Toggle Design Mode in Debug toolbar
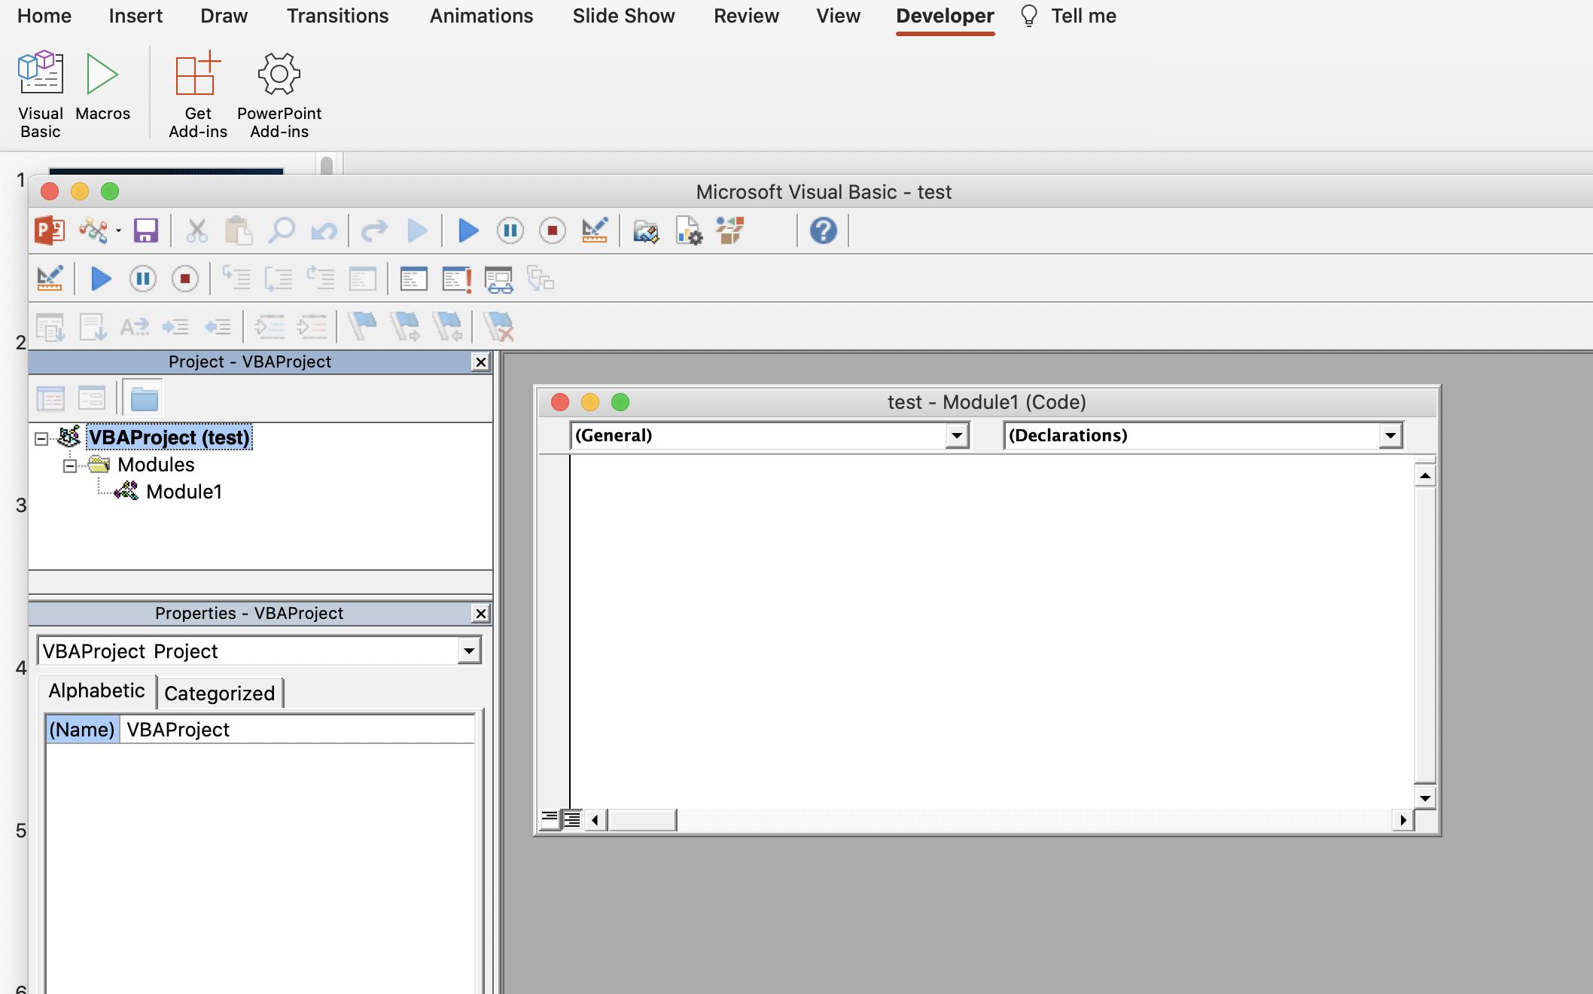Viewport: 1593px width, 994px height. pyautogui.click(x=50, y=279)
